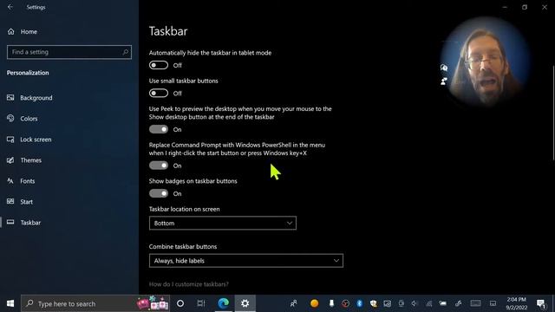This screenshot has height=312, width=555.
Task: Disable Replace Command Prompt with PowerShell toggle
Action: coord(158,166)
